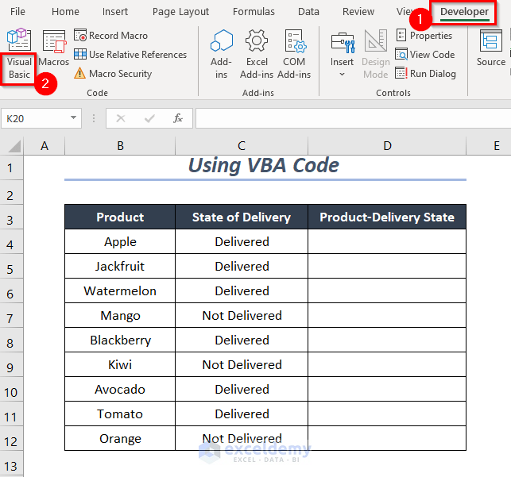This screenshot has height=477, width=511.
Task: Switch to the Data tab
Action: (x=308, y=12)
